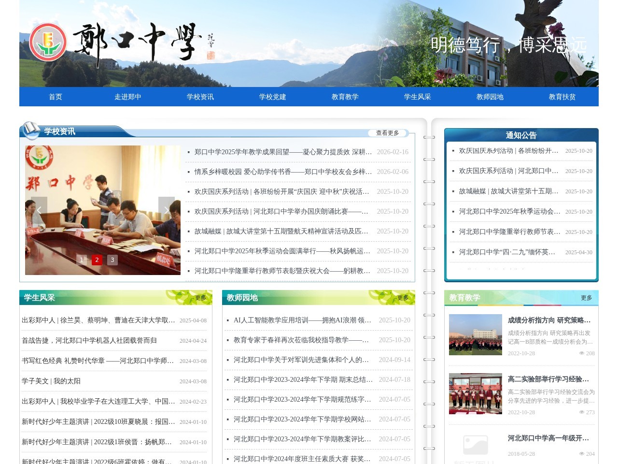
Task: Open the 隆重举行教师节表彰 news headline
Action: 283,271
